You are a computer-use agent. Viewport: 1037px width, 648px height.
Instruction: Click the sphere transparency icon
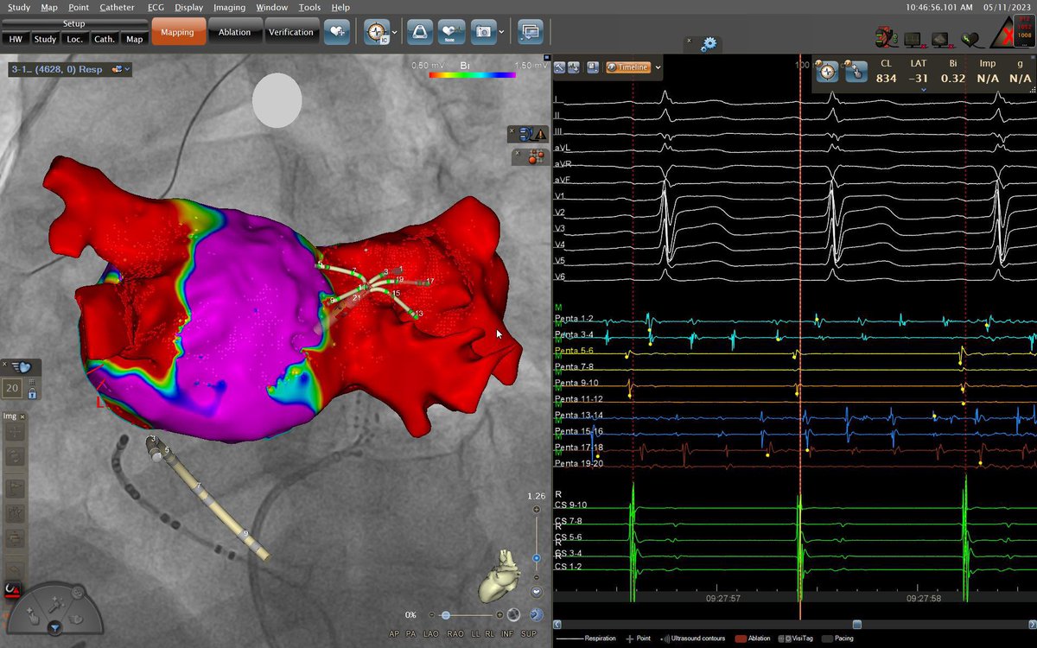point(514,615)
